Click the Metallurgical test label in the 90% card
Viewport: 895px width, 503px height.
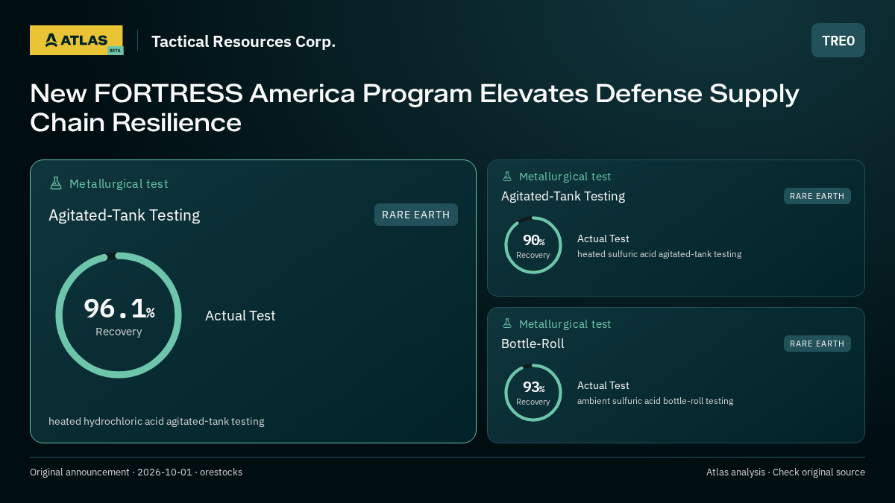565,177
